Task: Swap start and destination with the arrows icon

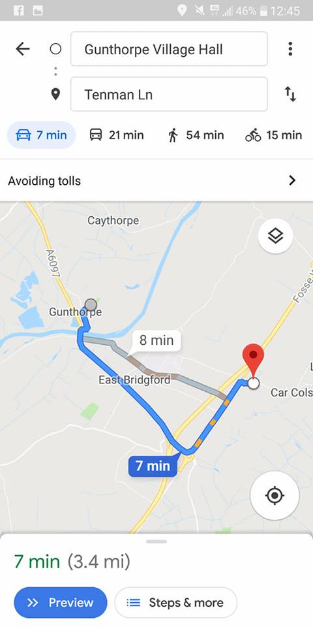Action: (290, 94)
